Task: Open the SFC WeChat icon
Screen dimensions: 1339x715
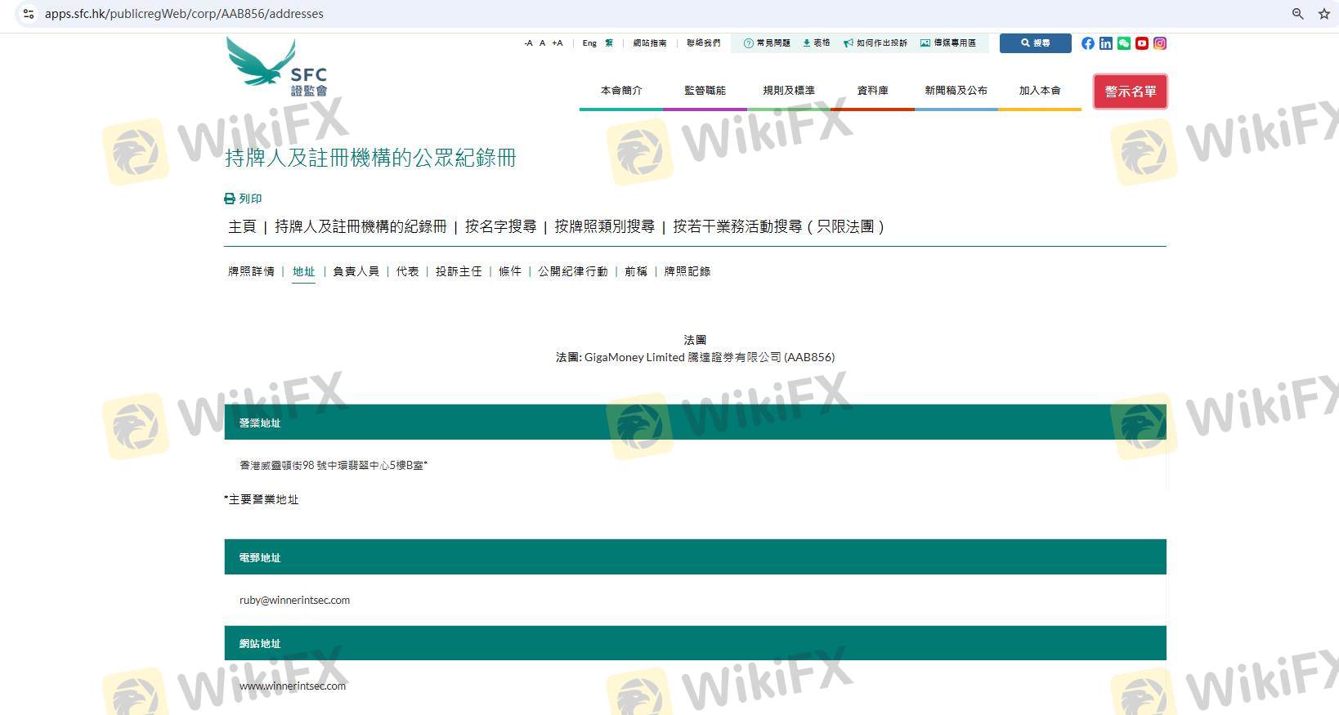Action: click(1123, 43)
